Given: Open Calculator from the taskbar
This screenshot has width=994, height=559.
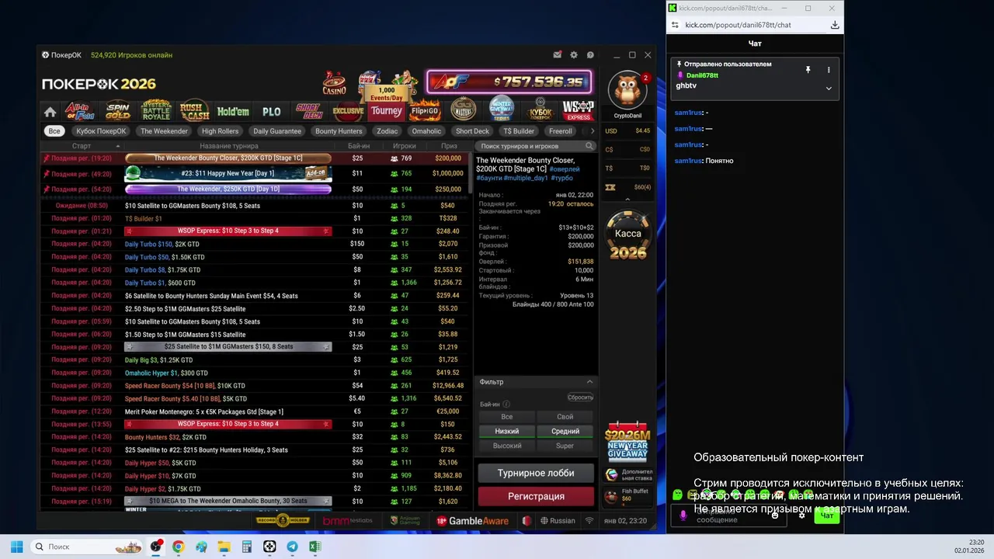Looking at the screenshot, I should [x=247, y=547].
